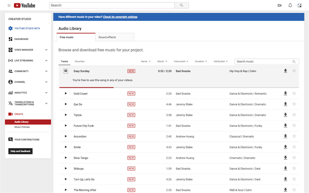Click the Help and feedback button

21,151
